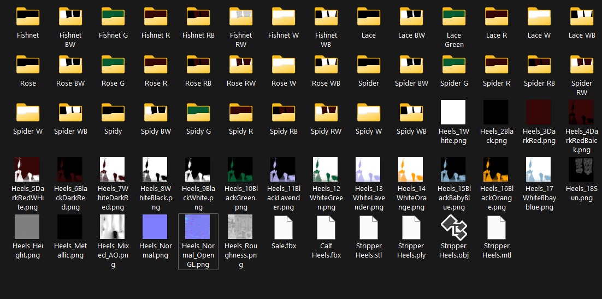The image size is (602, 299).
Task: Select the Heels_1White.png thumbnail
Action: click(x=454, y=112)
